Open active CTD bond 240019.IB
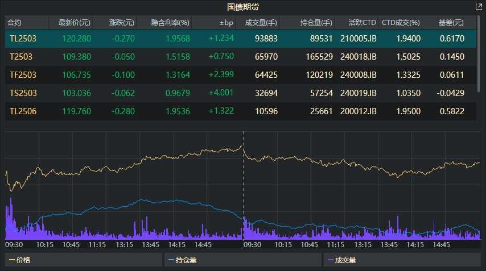The image size is (486, 271). pyautogui.click(x=358, y=93)
